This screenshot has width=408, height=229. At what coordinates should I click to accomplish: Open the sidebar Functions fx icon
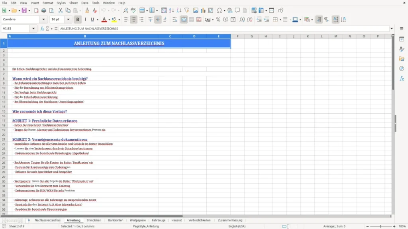click(402, 78)
